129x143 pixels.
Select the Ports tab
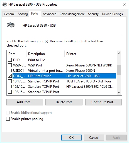pos(35,14)
